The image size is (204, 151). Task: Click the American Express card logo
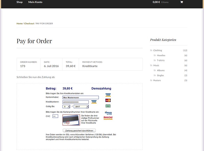pyautogui.click(x=108, y=106)
